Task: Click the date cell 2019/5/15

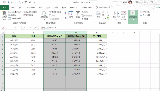Action: (x=97, y=57)
